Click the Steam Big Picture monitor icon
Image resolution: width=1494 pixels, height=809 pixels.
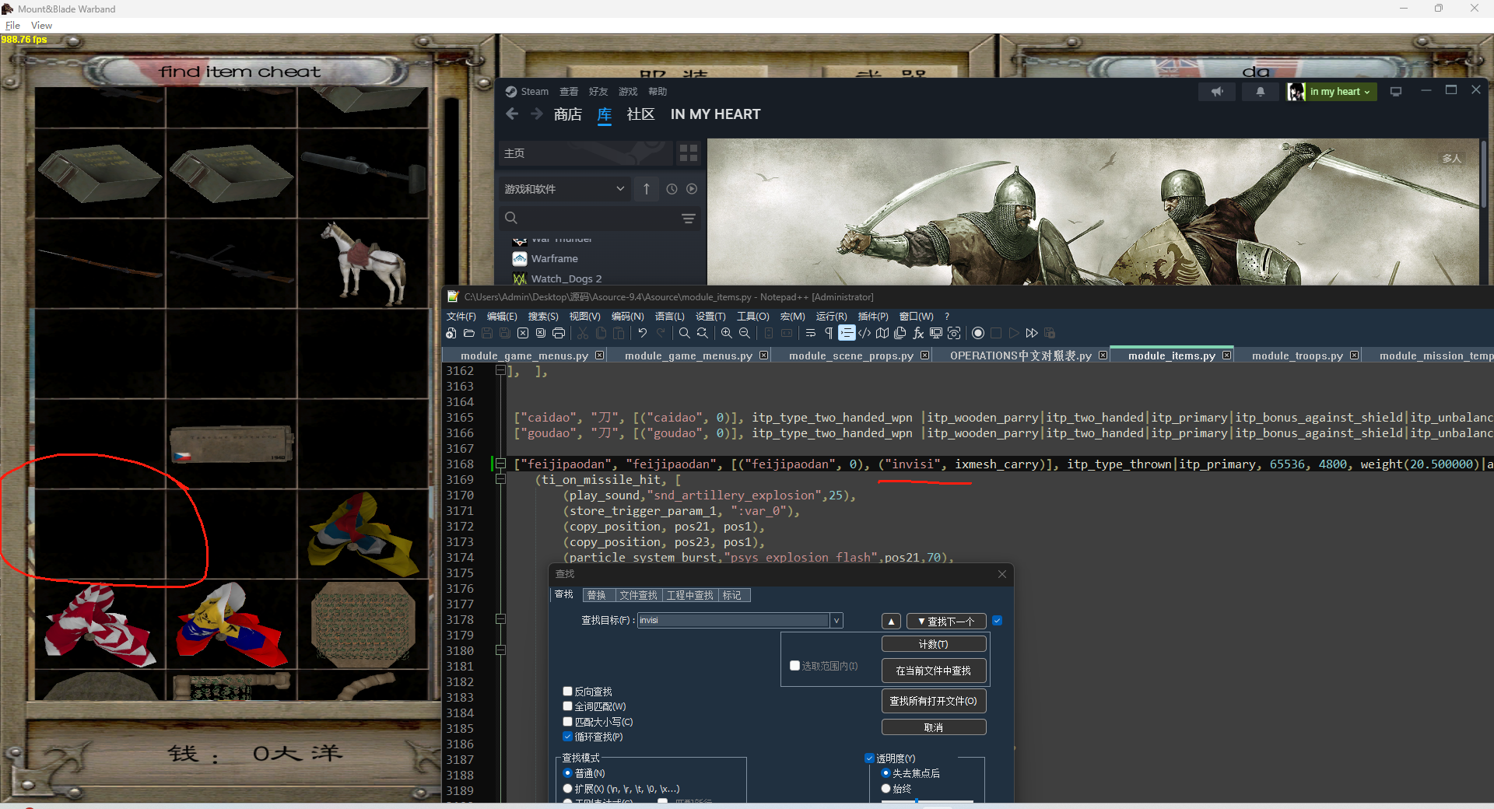(1396, 92)
